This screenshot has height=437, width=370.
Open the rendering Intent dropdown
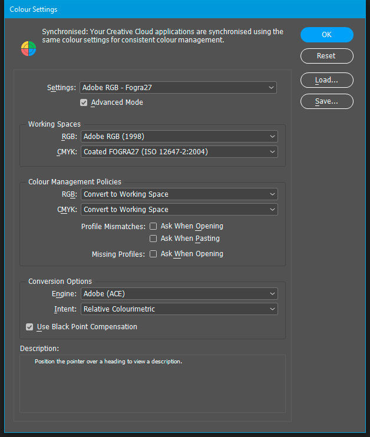pos(179,309)
